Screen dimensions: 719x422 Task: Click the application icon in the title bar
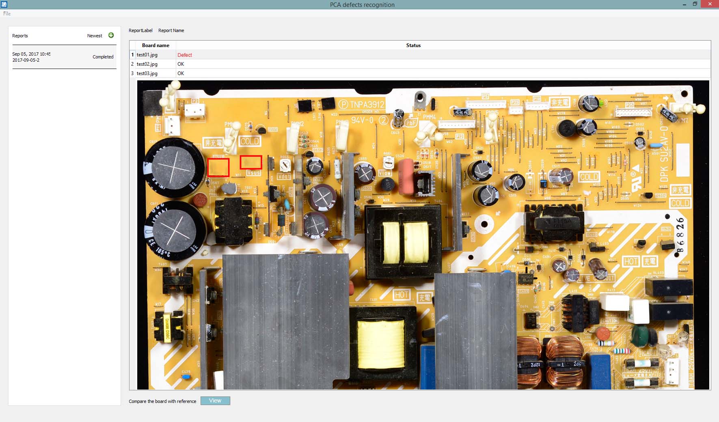click(5, 4)
